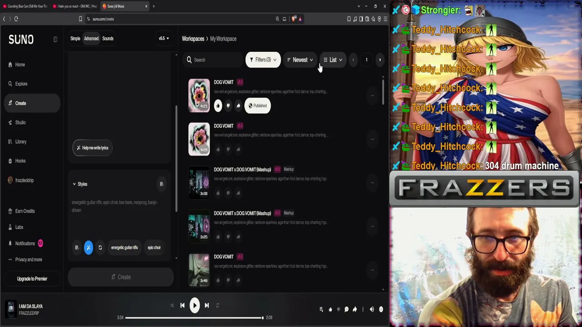This screenshot has height=327, width=582.
Task: Reload the browser page
Action: click(x=16, y=19)
